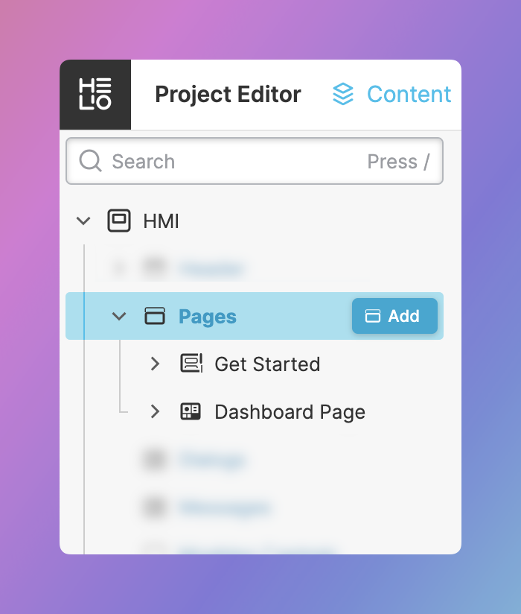Select the Pages tree item
The height and width of the screenshot is (614, 521).
[208, 317]
